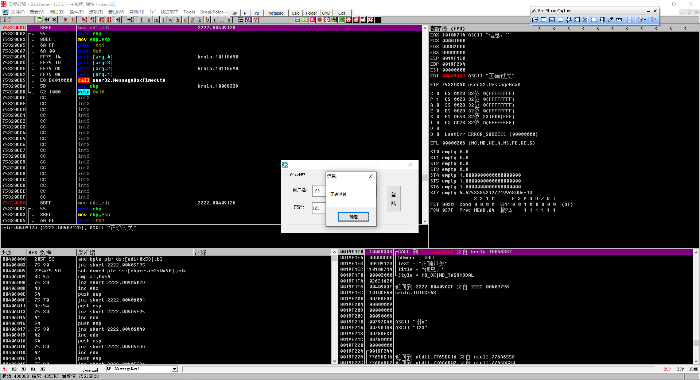Select FastStone capture rectangular region icon
Viewport: 700px width, 380px height.
tap(560, 20)
